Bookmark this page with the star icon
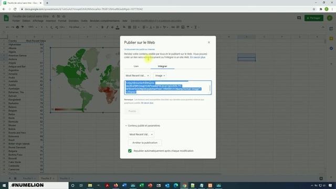 pyautogui.click(x=314, y=9)
